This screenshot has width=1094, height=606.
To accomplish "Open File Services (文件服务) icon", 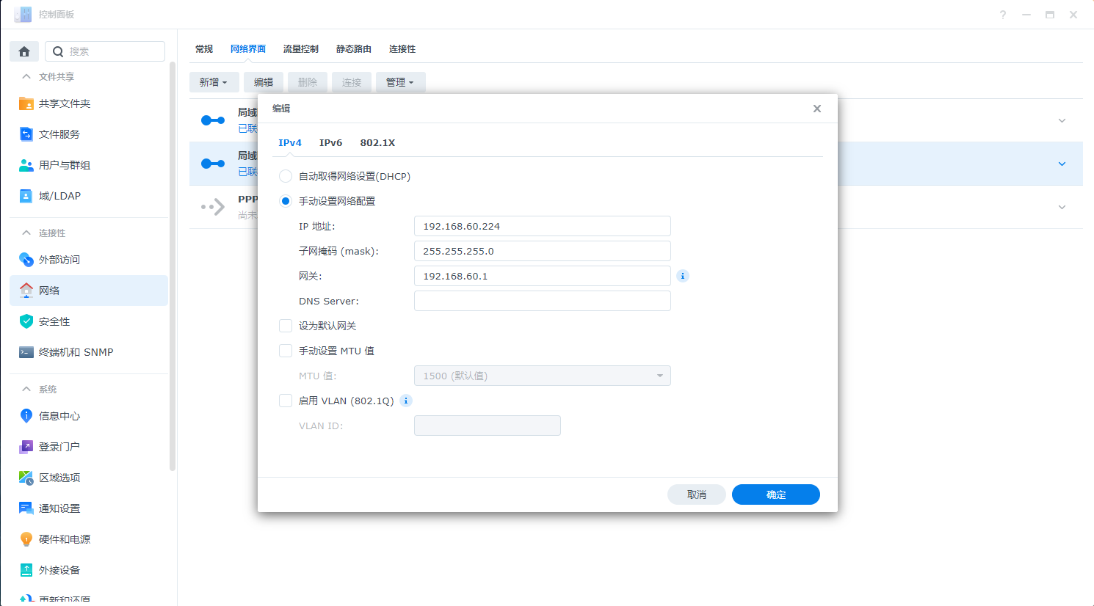I will click(x=26, y=134).
